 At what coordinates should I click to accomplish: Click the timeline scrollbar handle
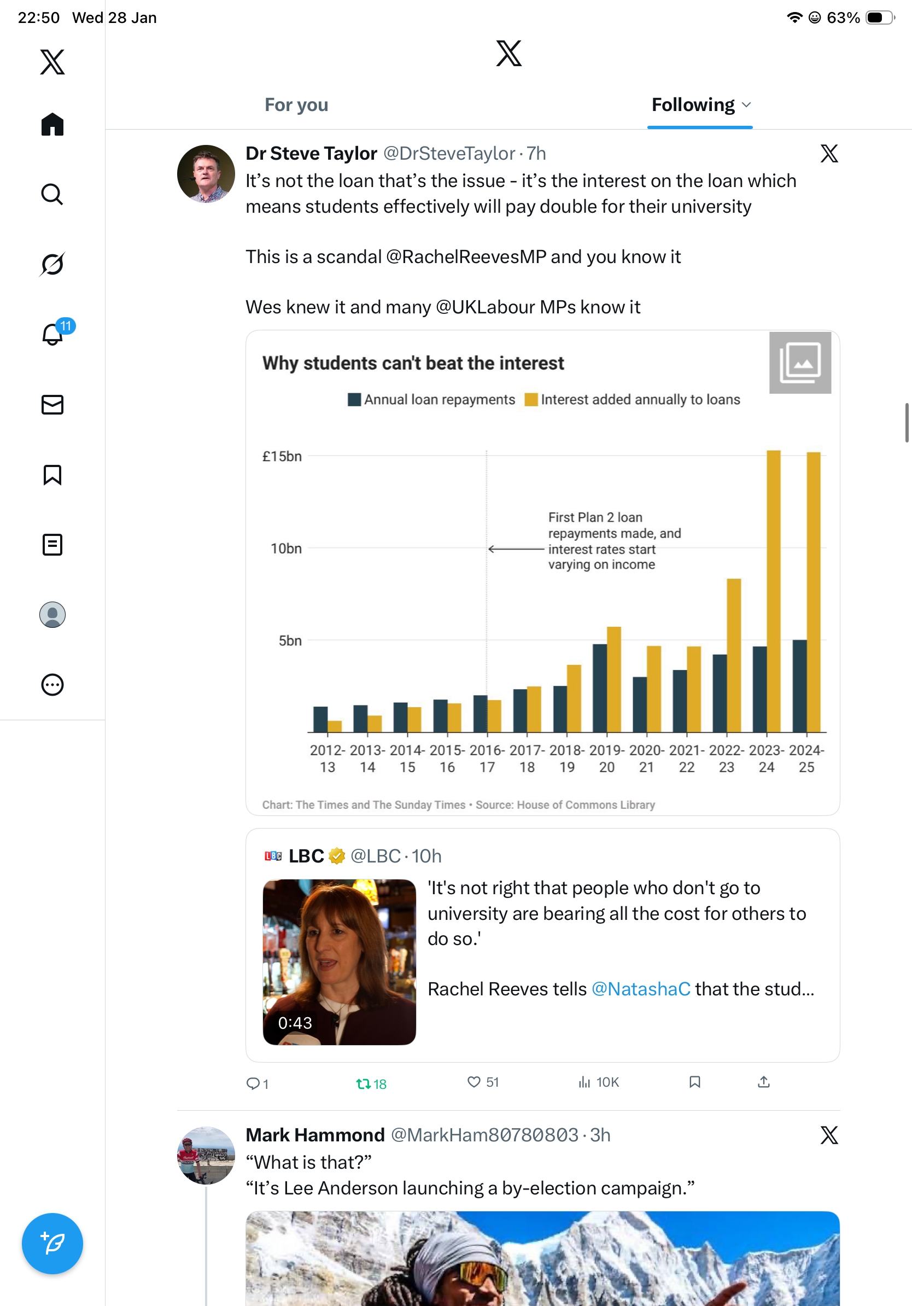[x=907, y=422]
